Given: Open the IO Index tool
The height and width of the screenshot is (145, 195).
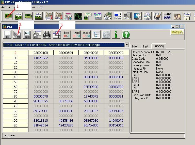Looking at the screenshot, I should (58, 16).
